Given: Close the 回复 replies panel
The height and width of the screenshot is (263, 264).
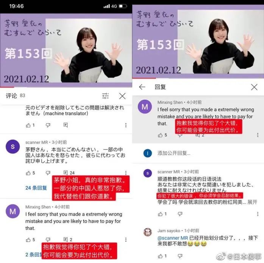Looking at the screenshot, I should (x=254, y=87).
